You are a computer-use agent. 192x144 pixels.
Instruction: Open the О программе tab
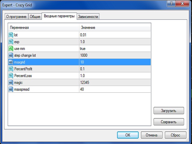coord(16,17)
